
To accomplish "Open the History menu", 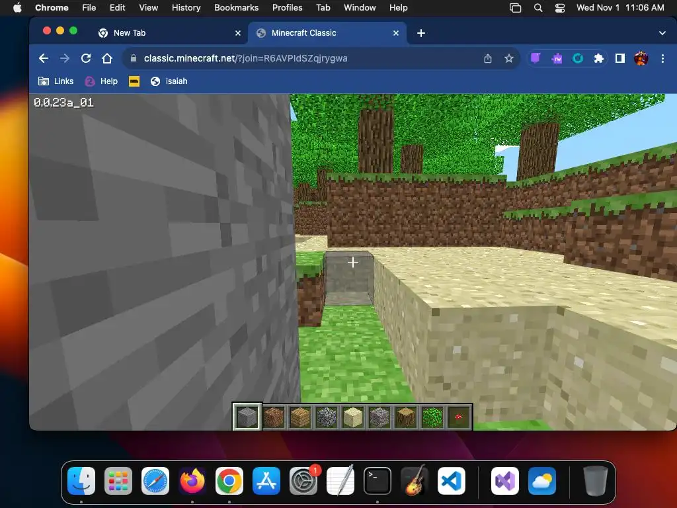I will [186, 8].
